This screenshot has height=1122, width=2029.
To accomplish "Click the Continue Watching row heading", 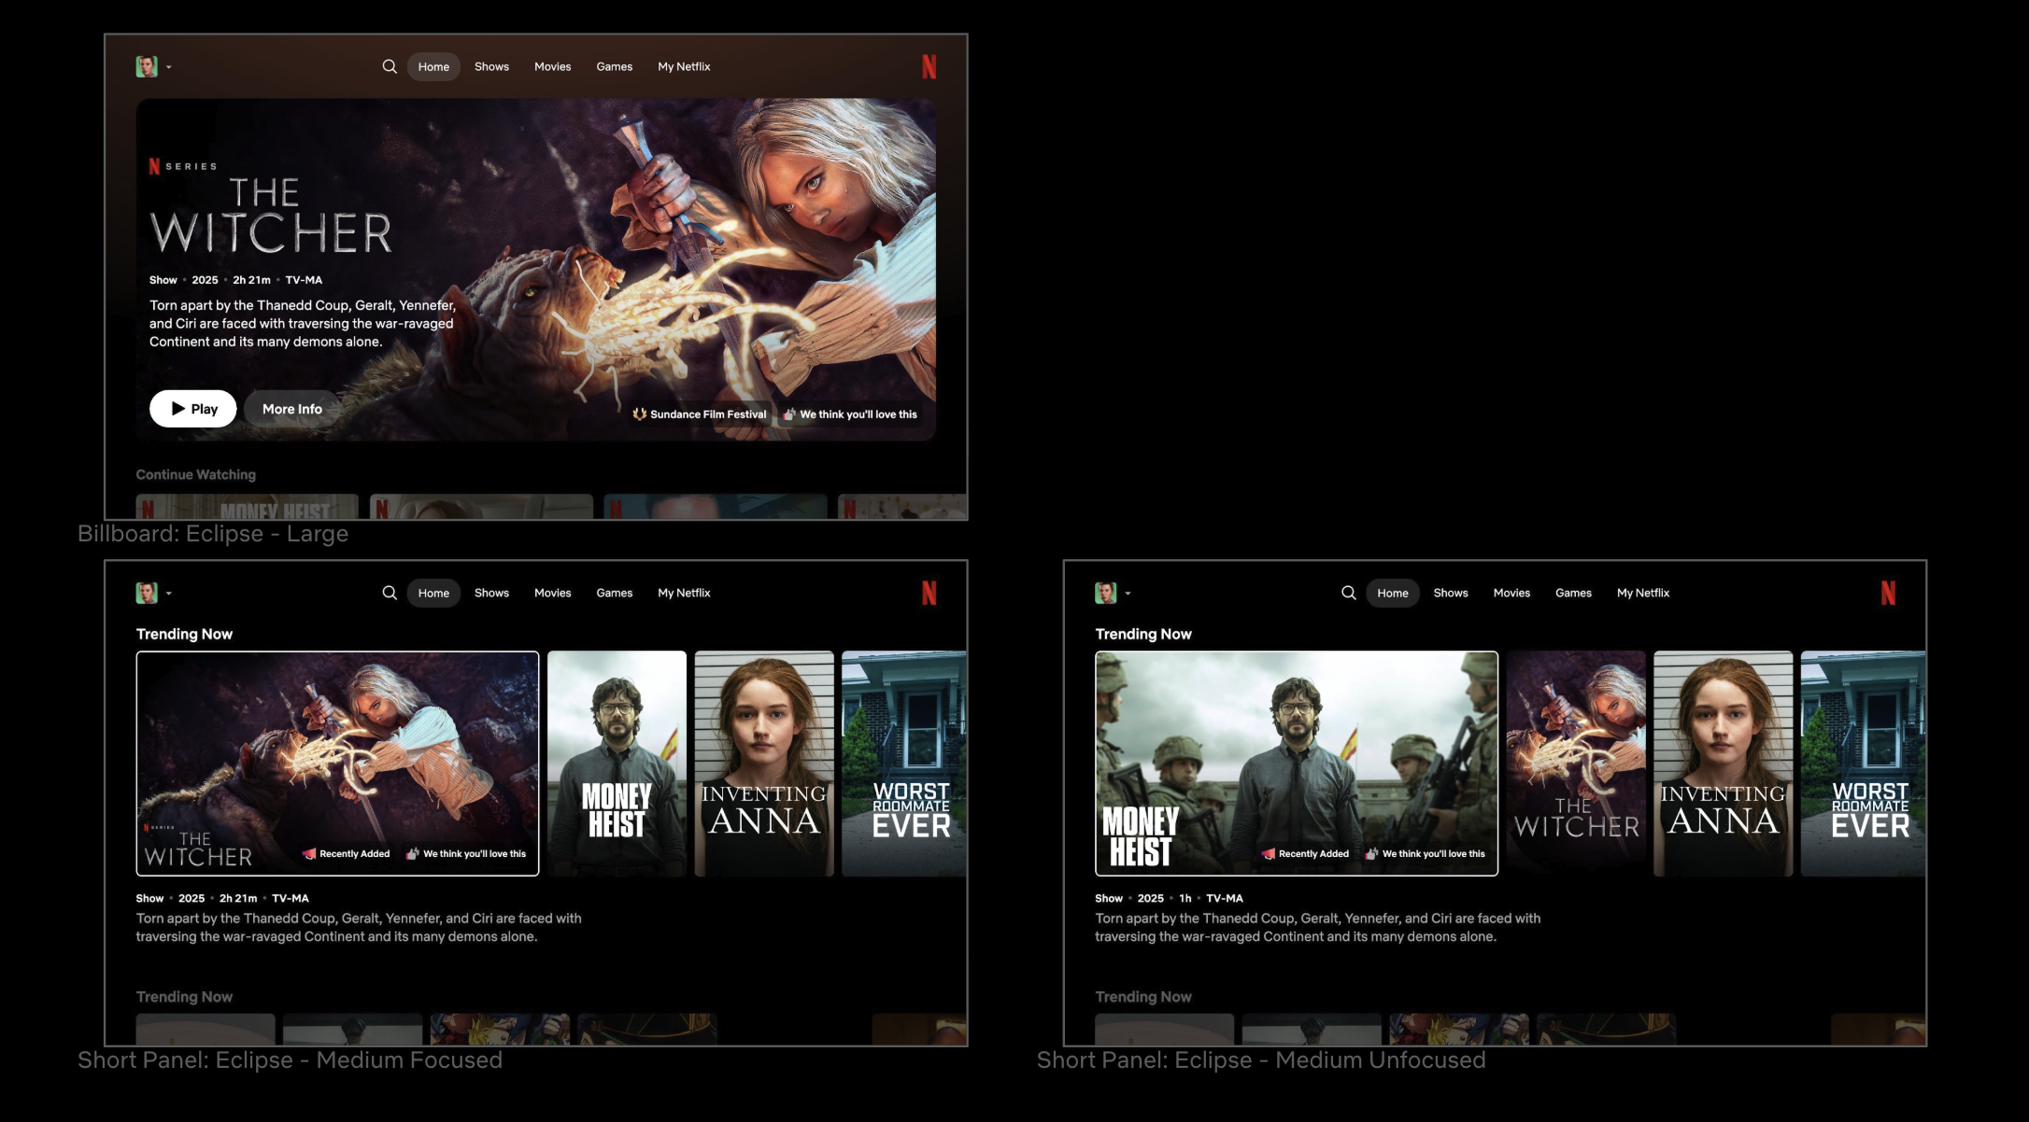I will 196,474.
